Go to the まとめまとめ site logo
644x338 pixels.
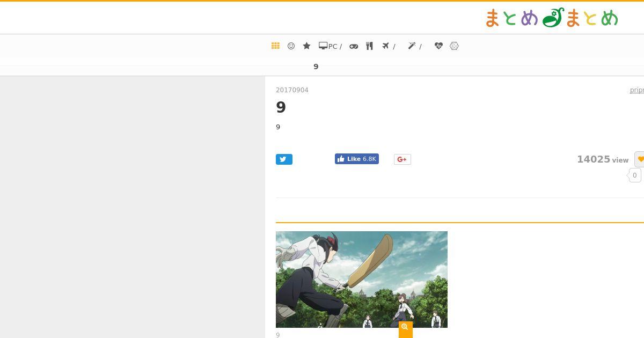pyautogui.click(x=552, y=18)
